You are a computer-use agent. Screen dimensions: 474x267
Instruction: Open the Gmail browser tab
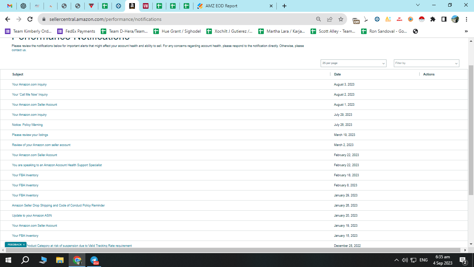10,6
